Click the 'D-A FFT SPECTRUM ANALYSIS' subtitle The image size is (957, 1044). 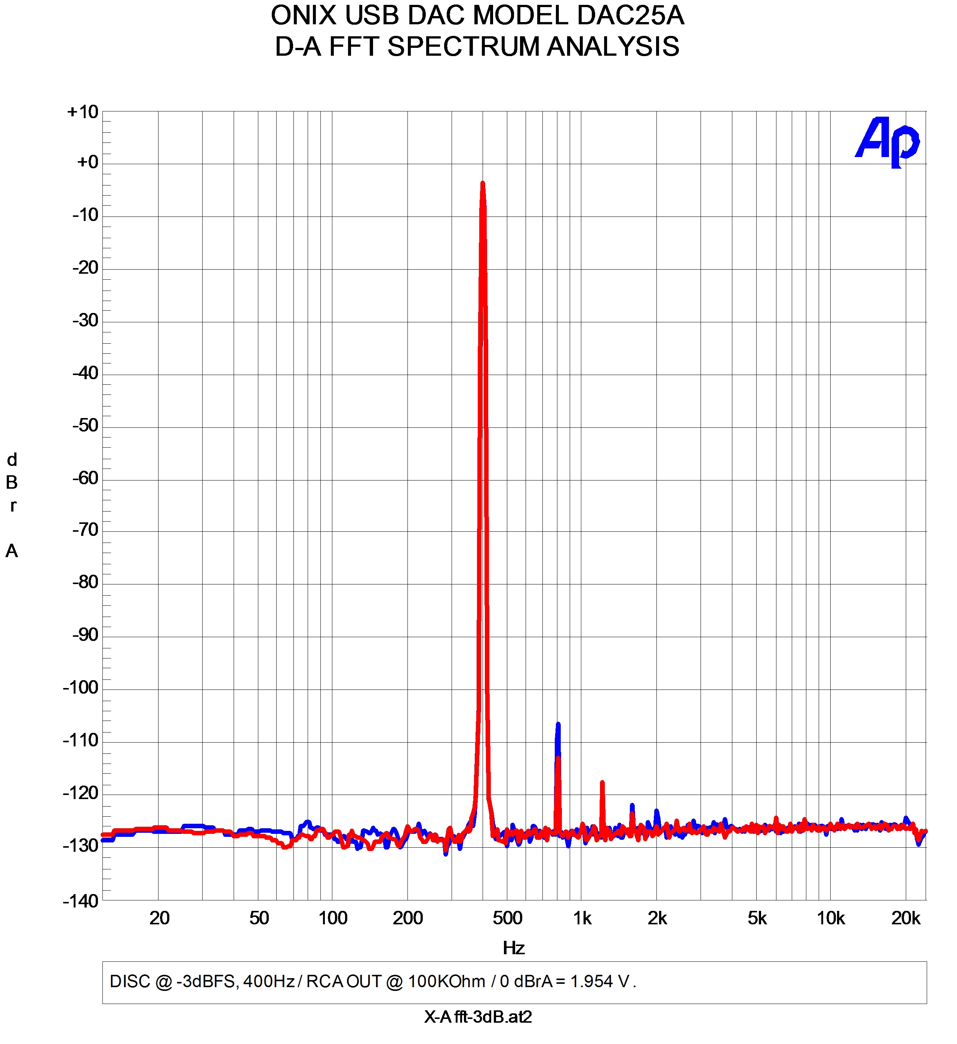[477, 47]
